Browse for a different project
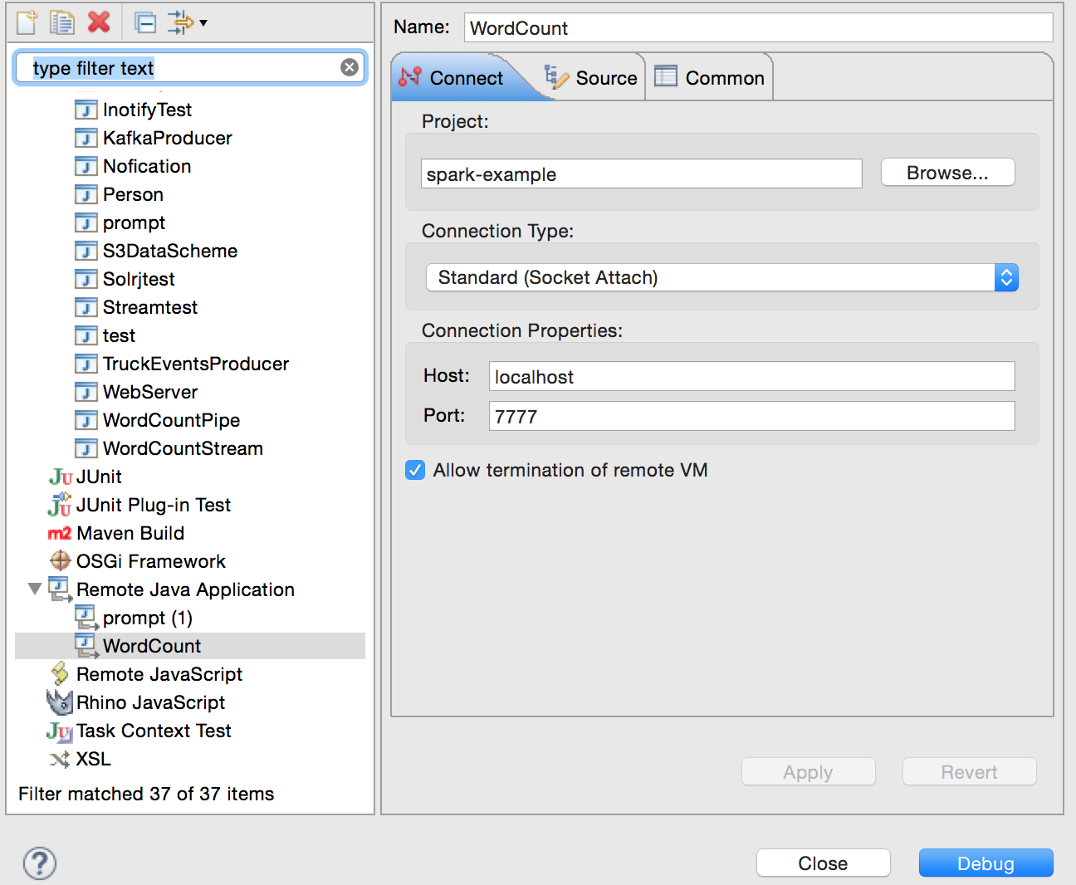This screenshot has width=1076, height=885. [946, 173]
